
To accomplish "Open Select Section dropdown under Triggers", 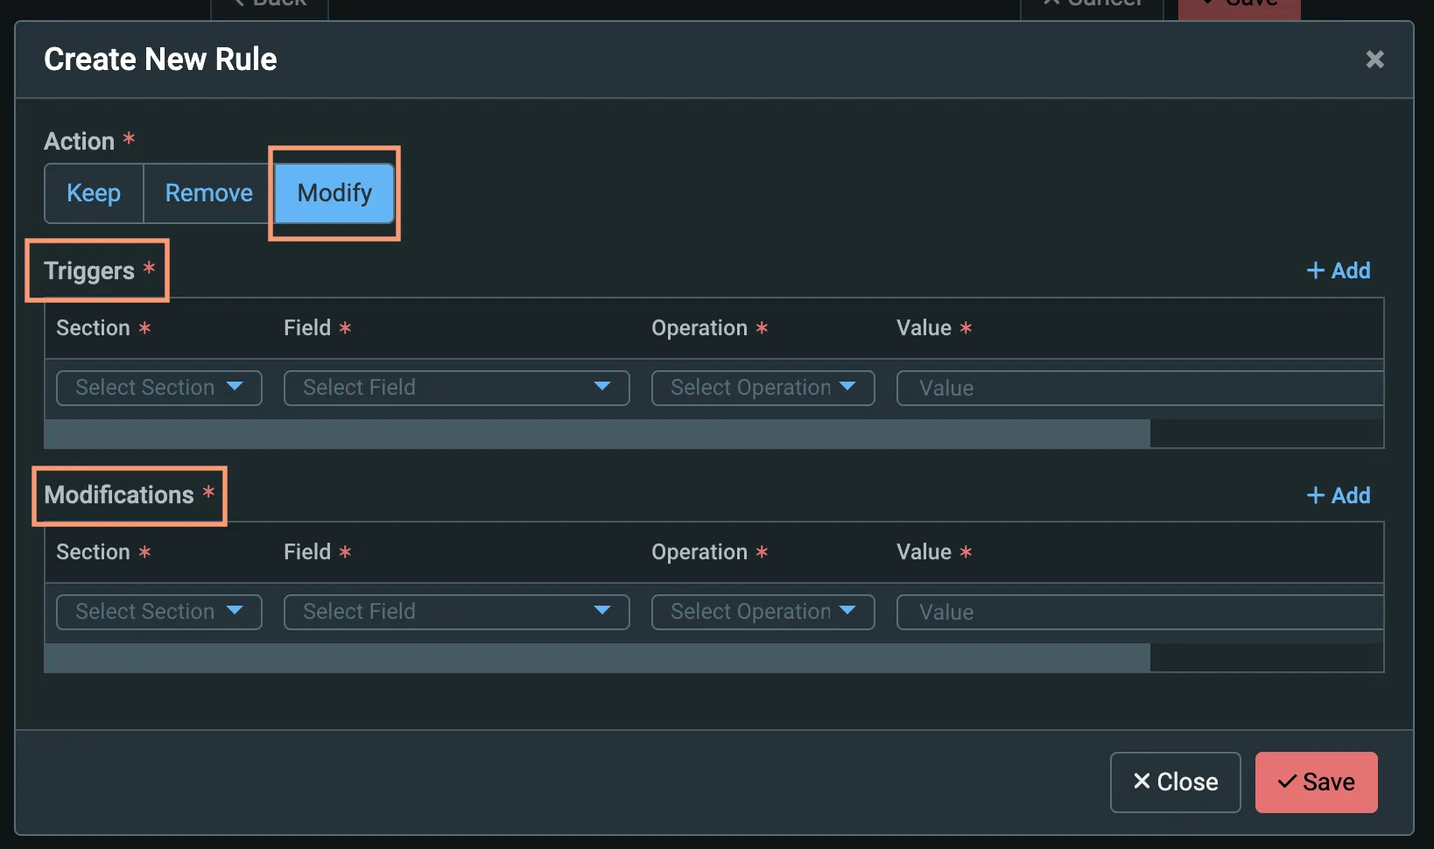I will click(159, 388).
